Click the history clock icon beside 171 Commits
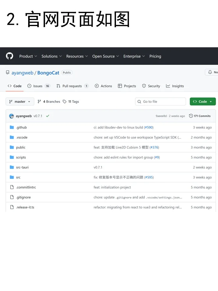This screenshot has height=291, width=218. (191, 116)
